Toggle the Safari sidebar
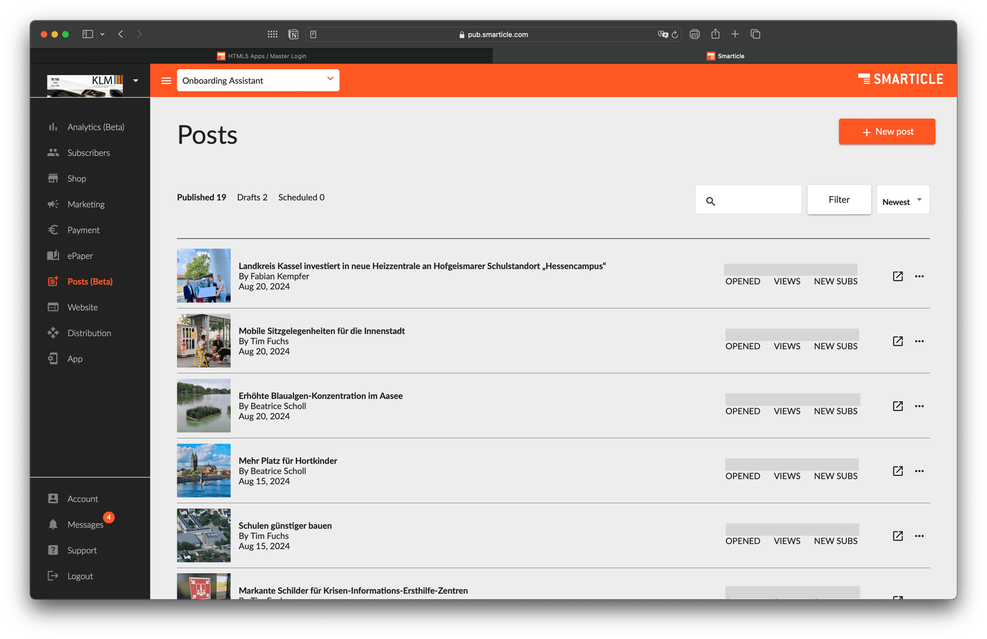This screenshot has height=639, width=987. coord(87,34)
